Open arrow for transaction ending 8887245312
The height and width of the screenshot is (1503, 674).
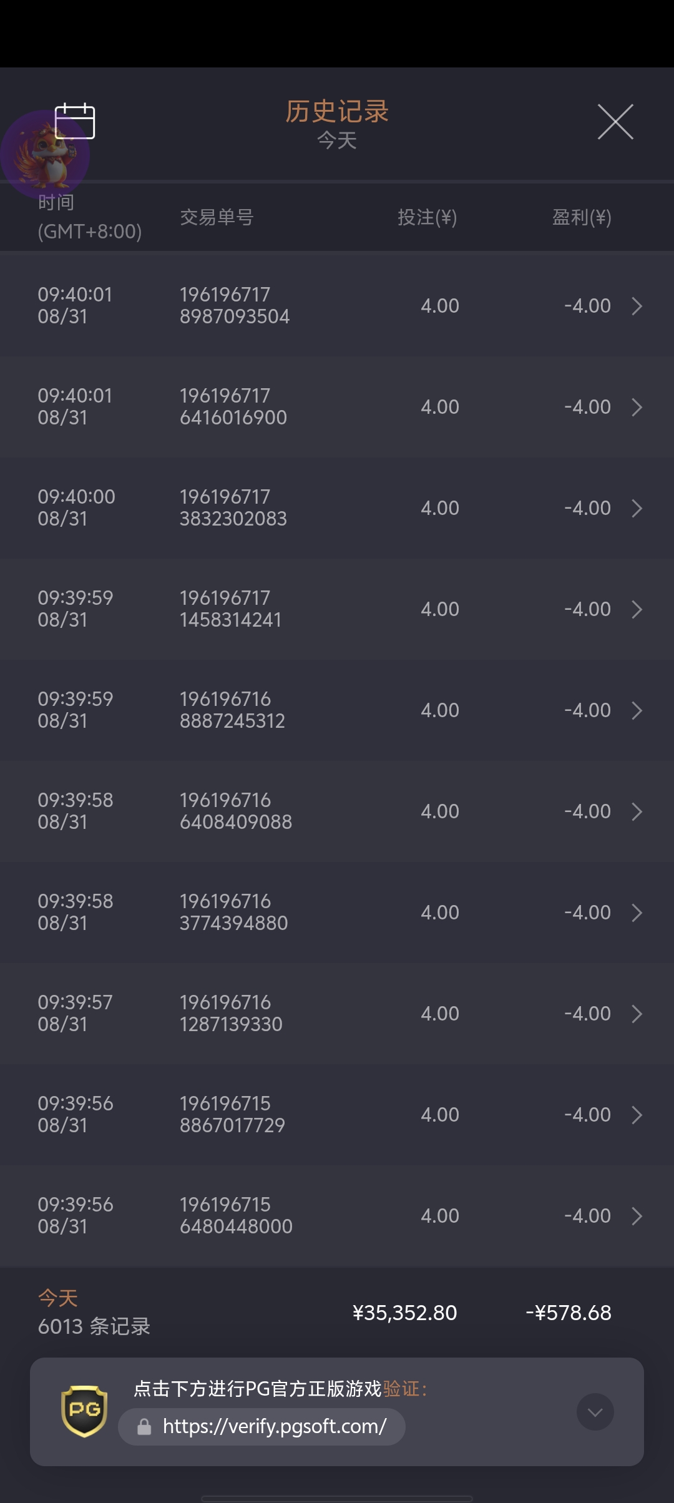tap(637, 710)
